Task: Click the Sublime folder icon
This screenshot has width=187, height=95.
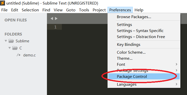Action: click(11, 41)
